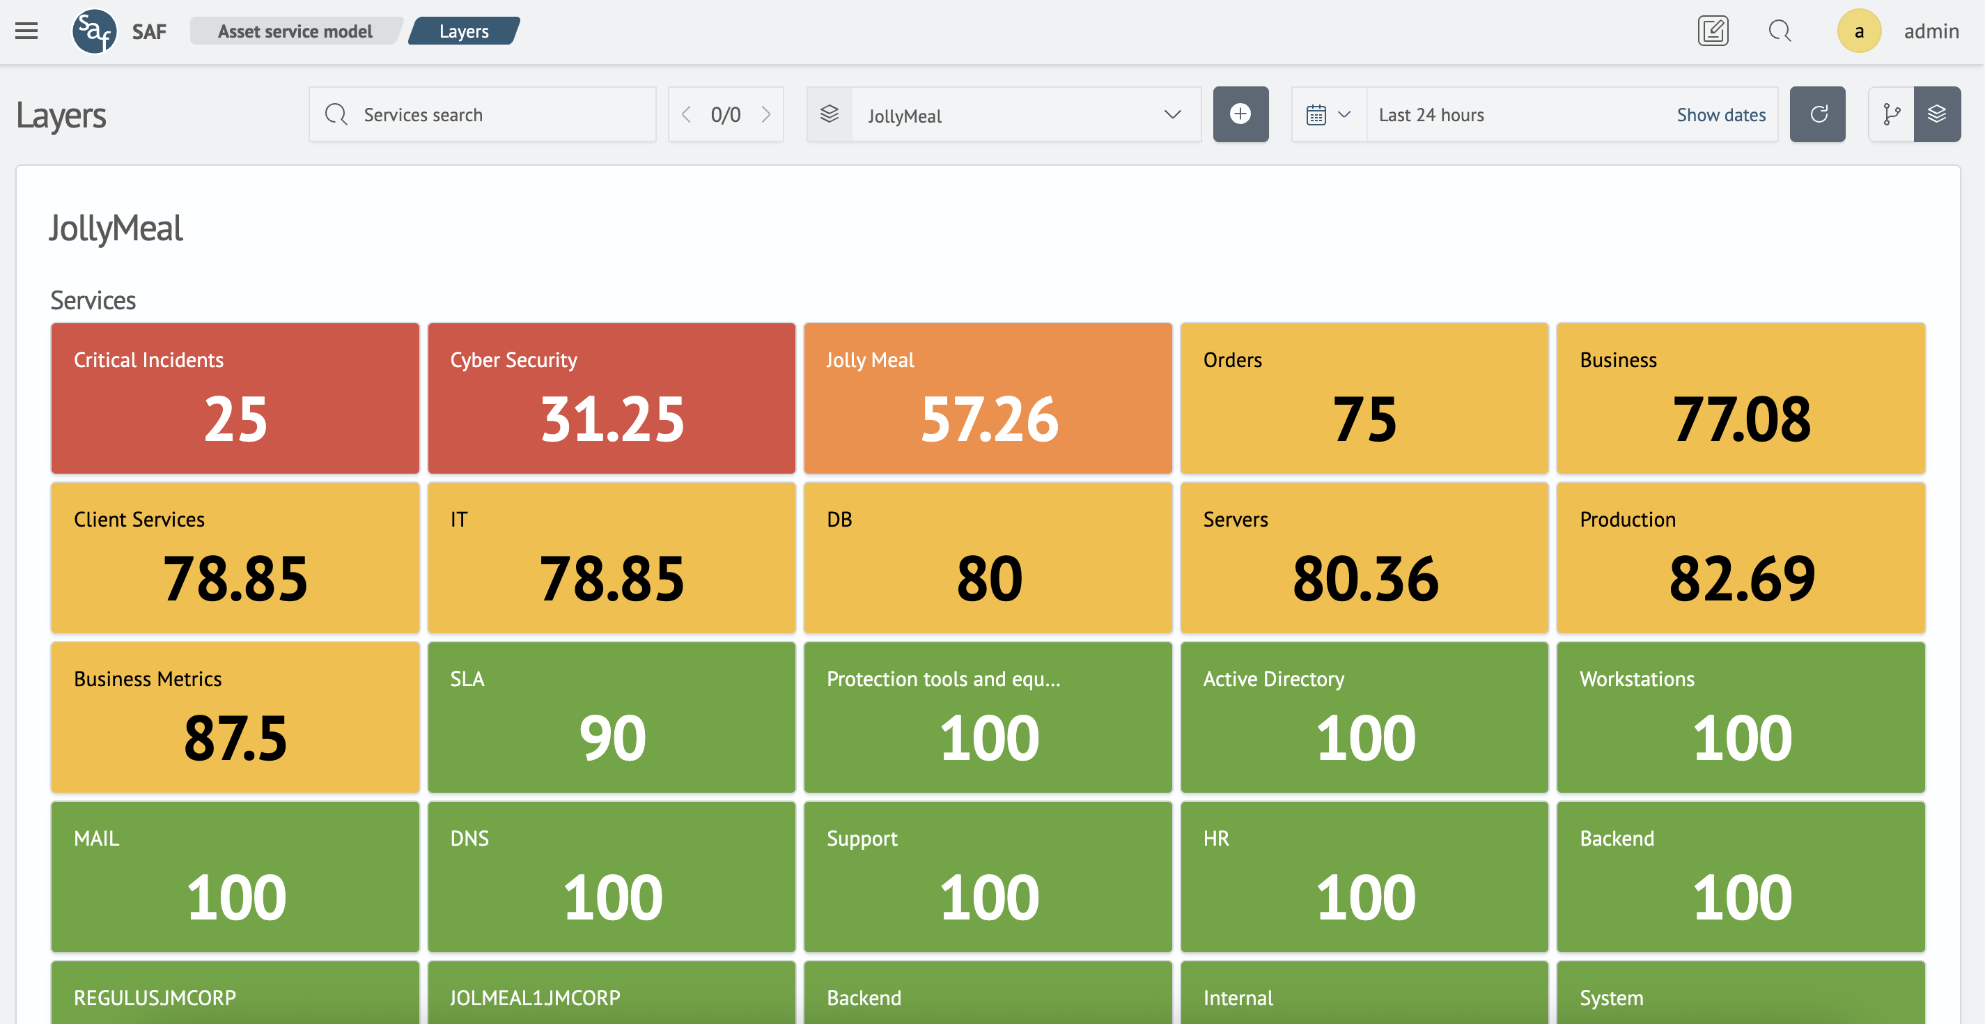Click Show dates link

pos(1721,114)
